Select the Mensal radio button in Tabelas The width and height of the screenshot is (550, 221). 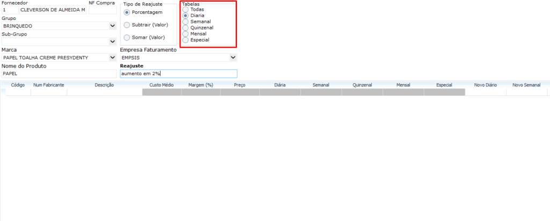(x=186, y=34)
